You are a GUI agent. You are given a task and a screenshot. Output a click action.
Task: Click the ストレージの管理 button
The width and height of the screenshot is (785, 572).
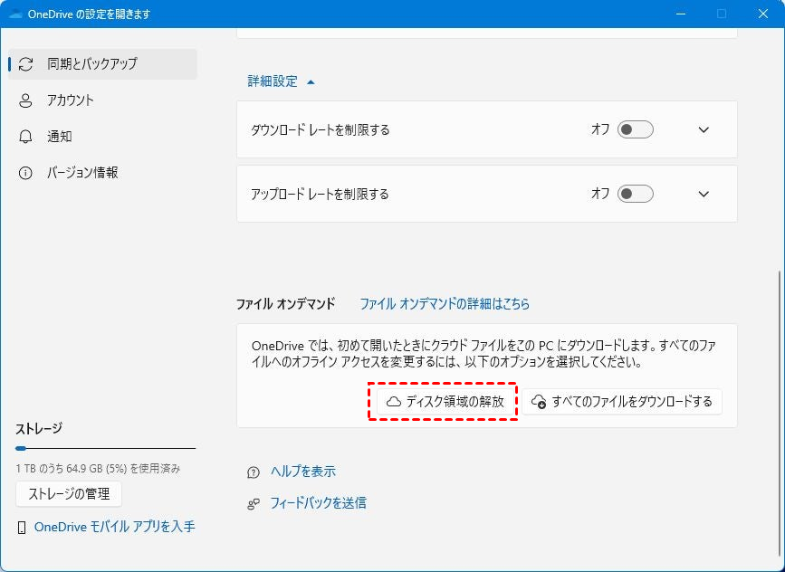point(69,494)
